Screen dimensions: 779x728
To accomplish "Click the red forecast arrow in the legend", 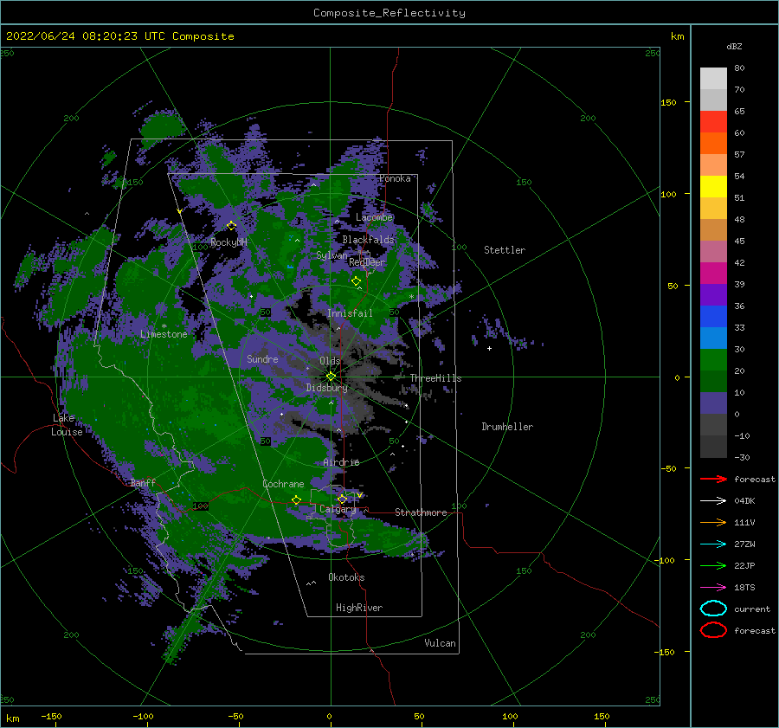I will pos(713,479).
